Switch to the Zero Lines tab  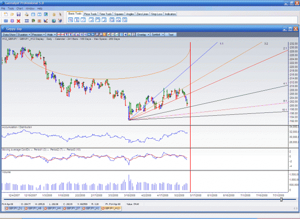coord(143,14)
